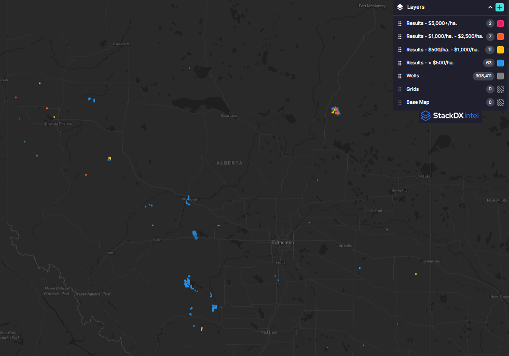509x356 pixels.
Task: Click drag handle of Results $5,000+/ha. layer
Action: [400, 23]
